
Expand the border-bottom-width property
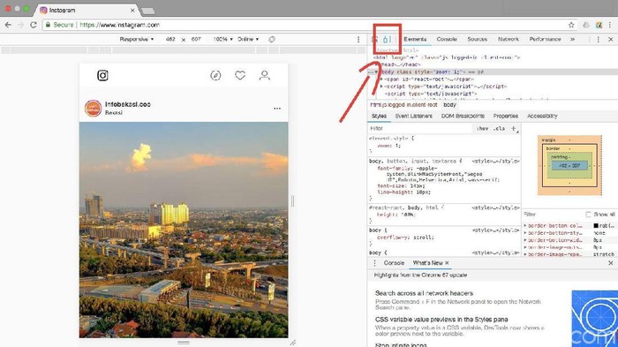[525, 240]
